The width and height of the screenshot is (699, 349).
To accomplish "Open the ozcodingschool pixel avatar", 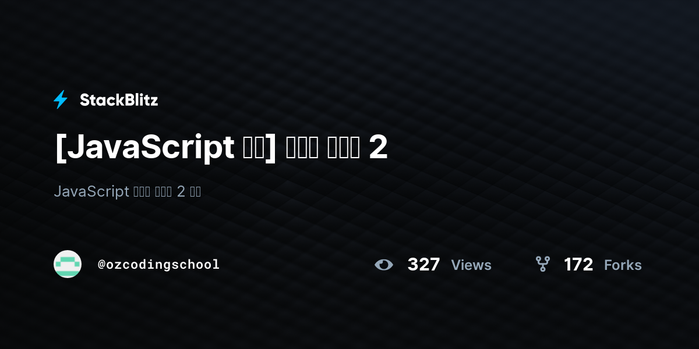I will 68,264.
